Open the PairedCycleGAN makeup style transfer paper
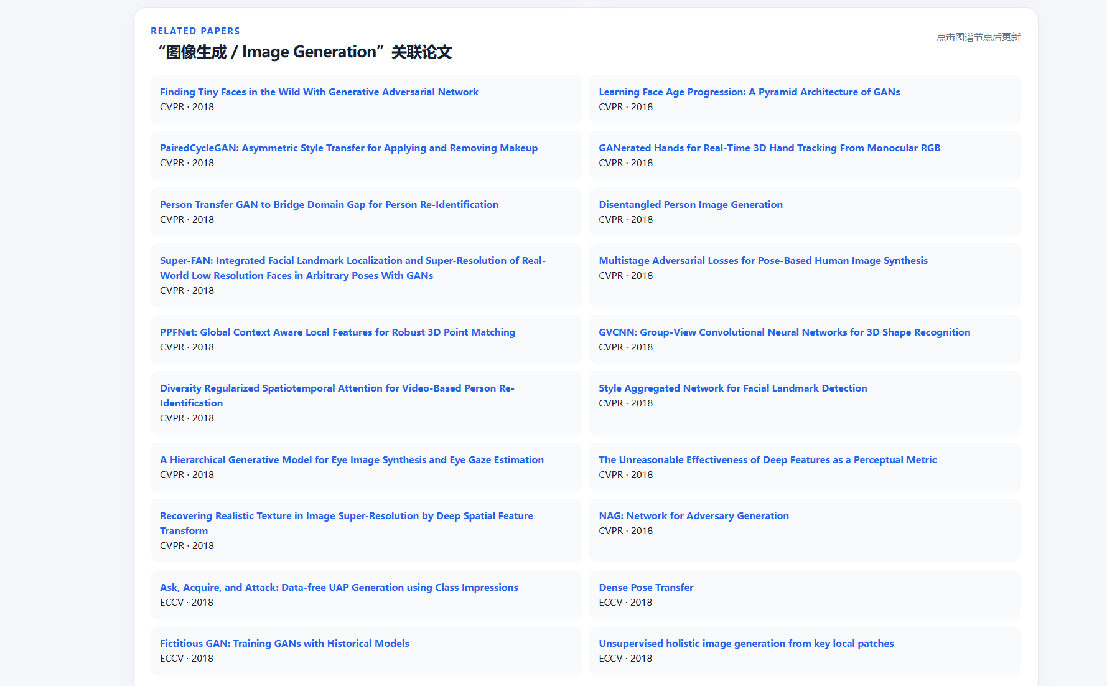This screenshot has width=1107, height=686. coord(348,148)
